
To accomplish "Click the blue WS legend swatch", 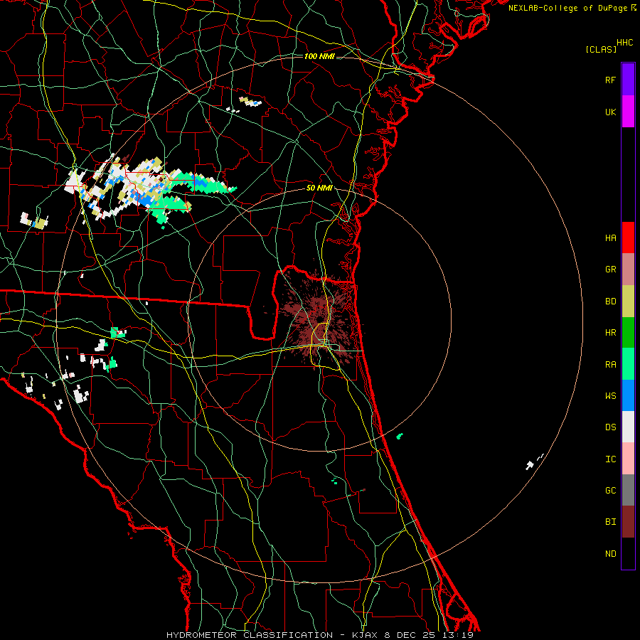I will pos(628,395).
